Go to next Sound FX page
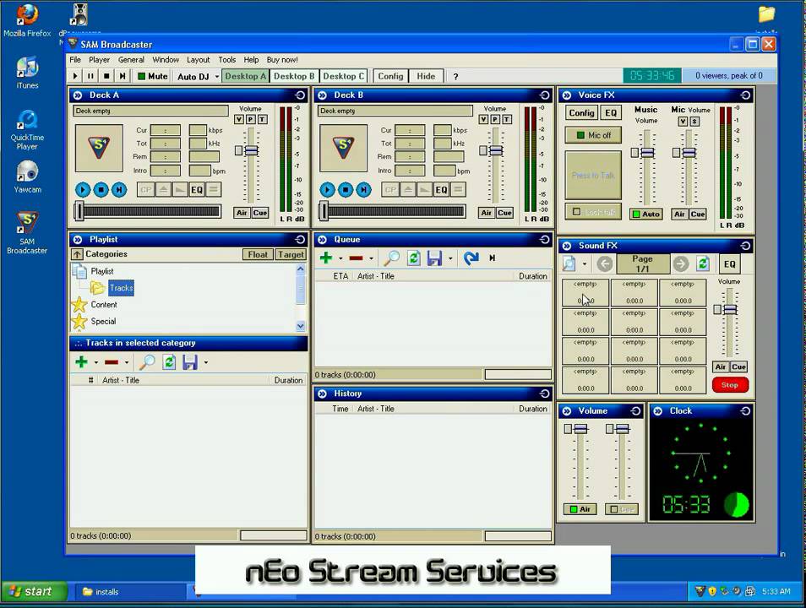Viewport: 806px width, 608px height. click(681, 264)
